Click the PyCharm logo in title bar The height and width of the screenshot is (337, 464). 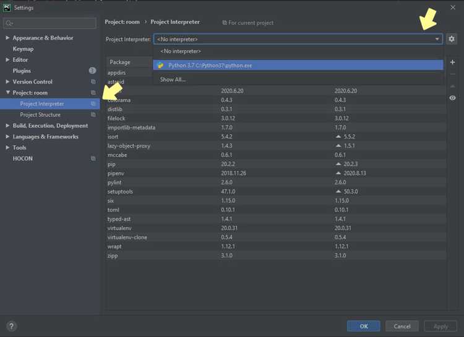pyautogui.click(x=7, y=7)
